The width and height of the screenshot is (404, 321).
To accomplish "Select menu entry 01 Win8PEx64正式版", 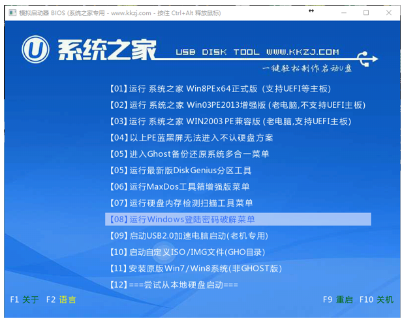I will point(221,89).
